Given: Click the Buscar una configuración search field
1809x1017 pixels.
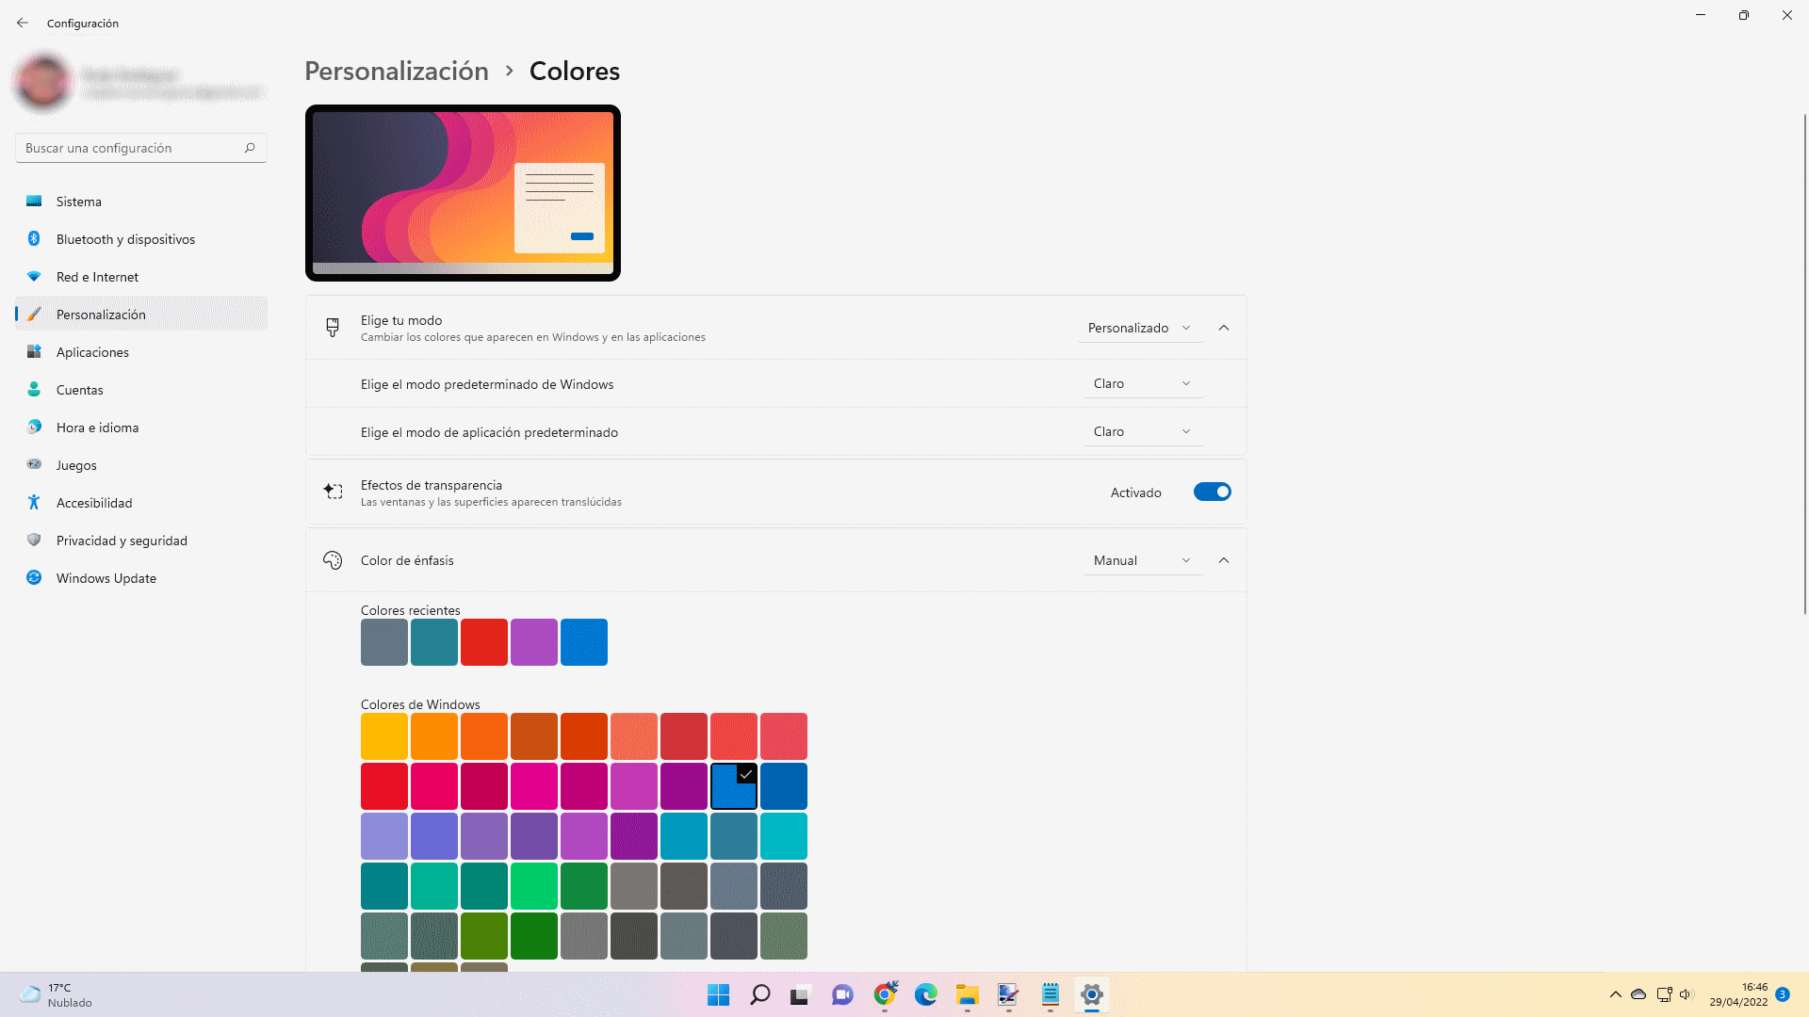Looking at the screenshot, I should tap(141, 148).
